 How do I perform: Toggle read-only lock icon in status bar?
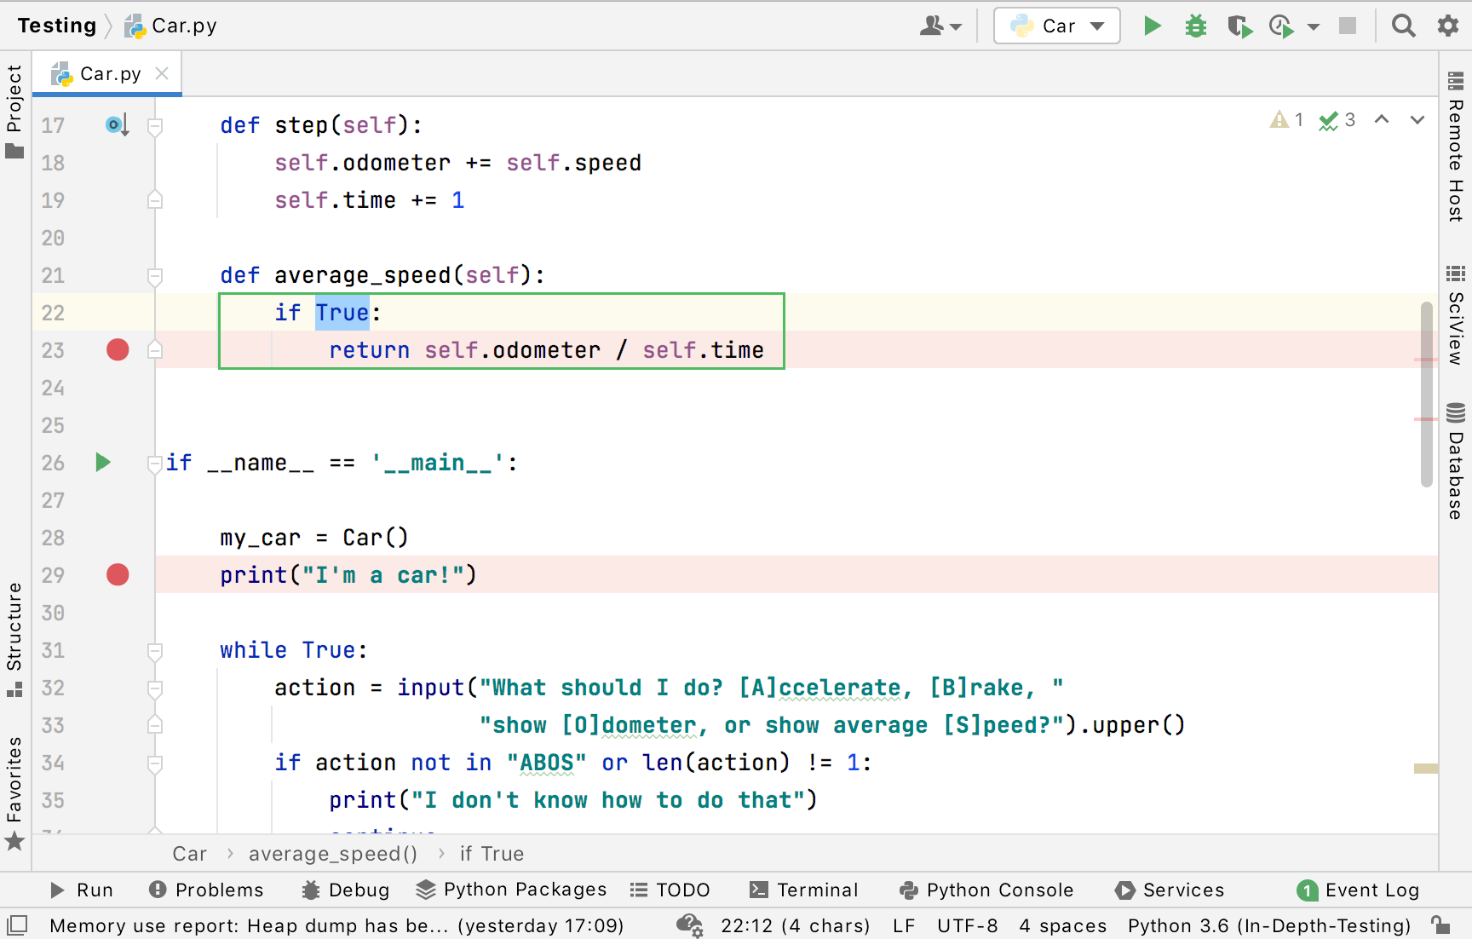tap(1440, 925)
